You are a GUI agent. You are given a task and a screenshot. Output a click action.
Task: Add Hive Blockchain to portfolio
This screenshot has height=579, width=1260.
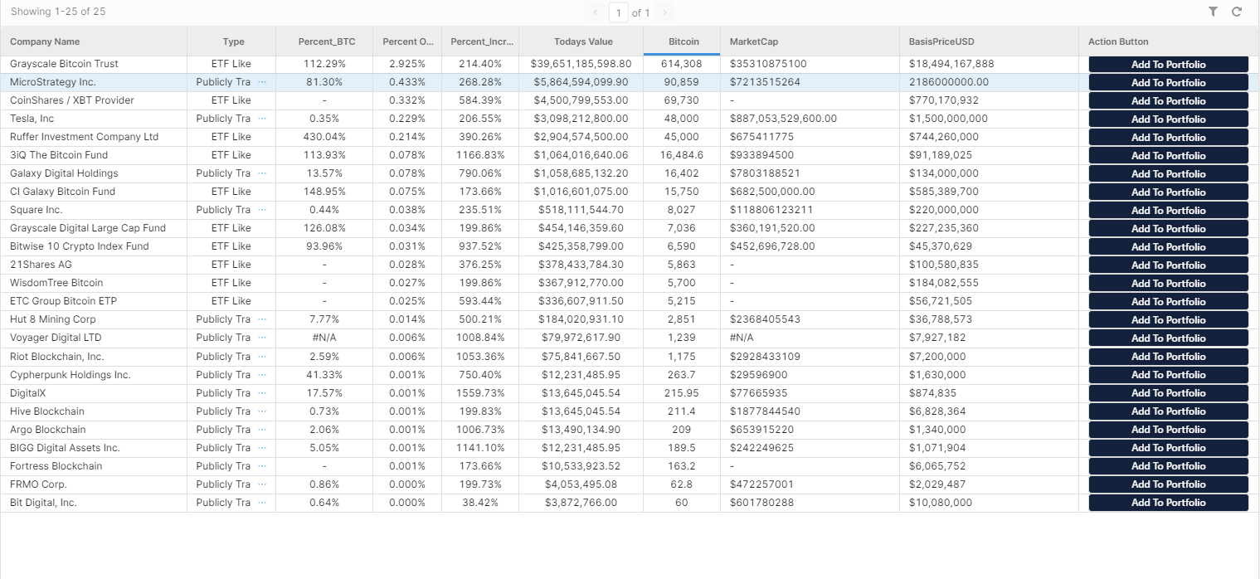tap(1168, 411)
